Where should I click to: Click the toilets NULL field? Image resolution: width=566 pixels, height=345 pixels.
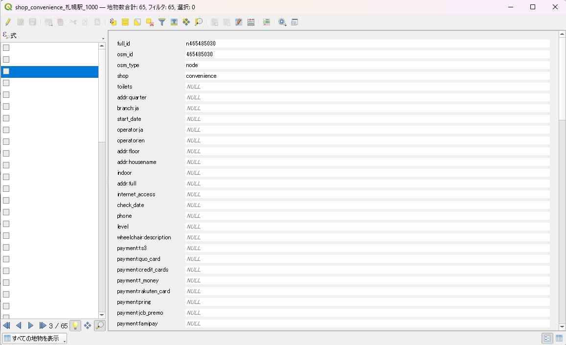tap(367, 87)
